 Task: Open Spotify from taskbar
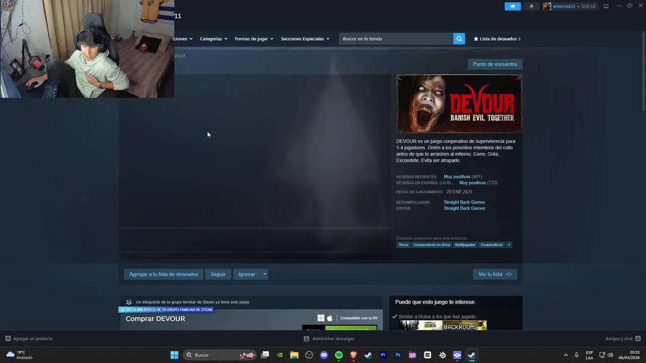click(x=339, y=355)
